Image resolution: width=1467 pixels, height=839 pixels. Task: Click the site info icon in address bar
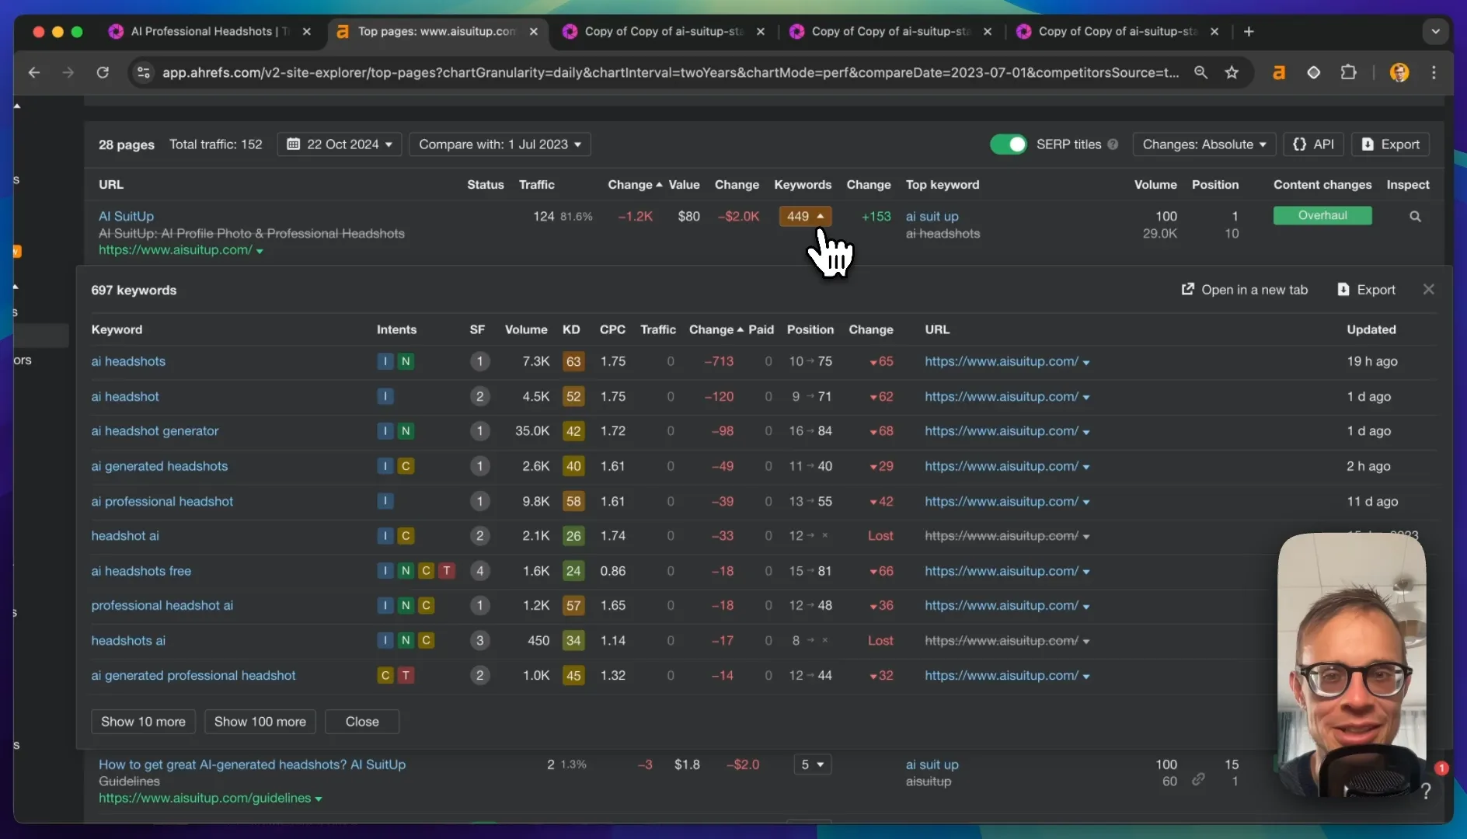[x=143, y=72]
